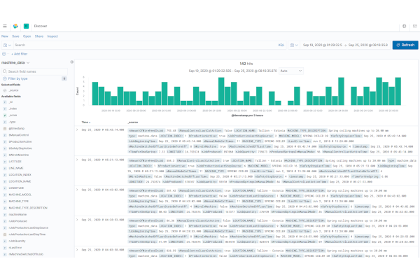
Task: Click type icon next to _id field
Action: 5,102
